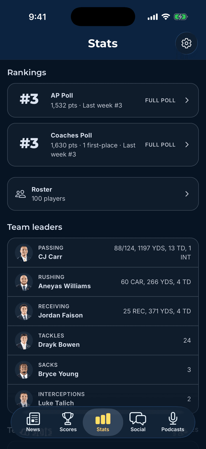The height and width of the screenshot is (449, 206).
Task: Switch to the Scores tab label
Action: click(x=68, y=429)
